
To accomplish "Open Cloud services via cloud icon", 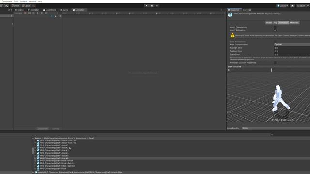I will pyautogui.click(x=293, y=6).
